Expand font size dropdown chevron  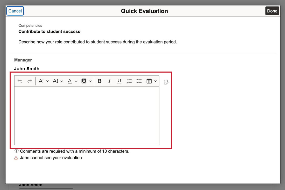point(62,81)
